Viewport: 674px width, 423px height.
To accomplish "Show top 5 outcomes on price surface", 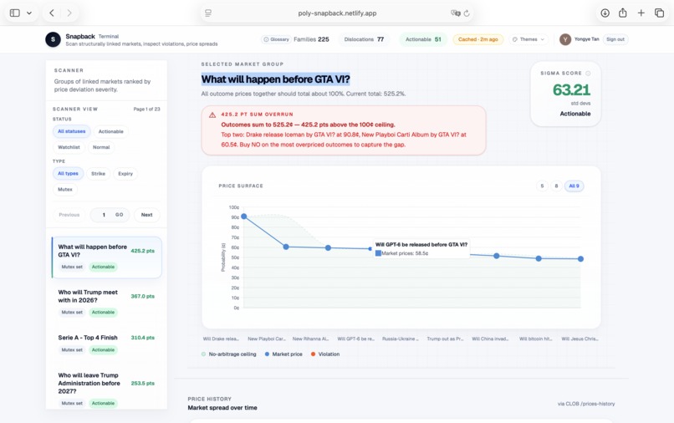I will tap(542, 186).
